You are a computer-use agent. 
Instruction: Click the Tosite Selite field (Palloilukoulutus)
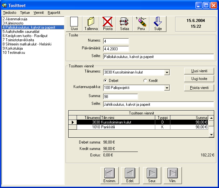click(158, 57)
